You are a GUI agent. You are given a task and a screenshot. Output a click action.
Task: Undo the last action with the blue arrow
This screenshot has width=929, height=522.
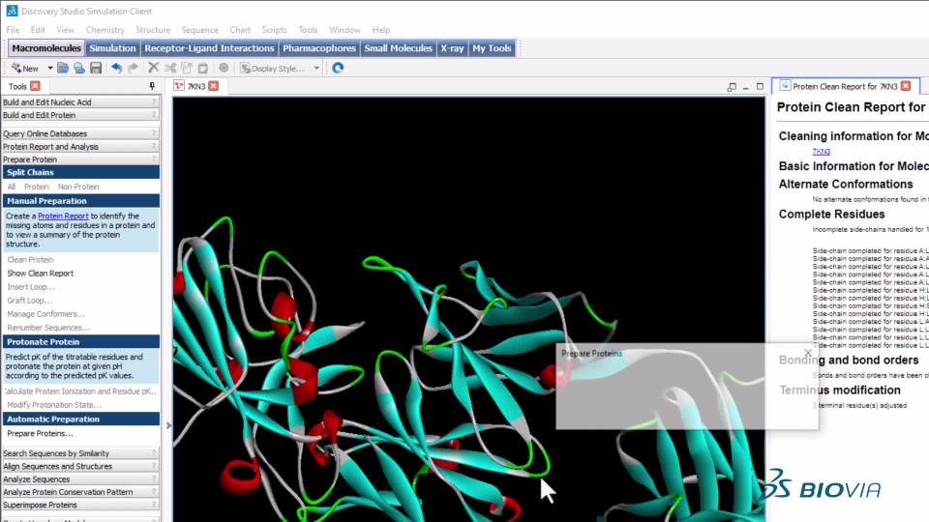point(117,68)
